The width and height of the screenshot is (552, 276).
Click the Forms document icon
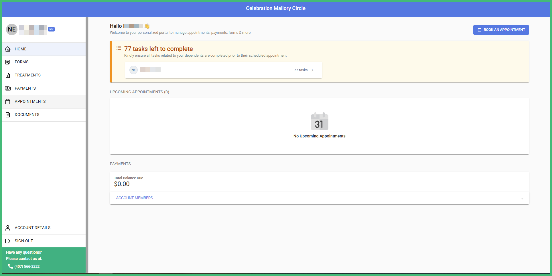tap(8, 62)
